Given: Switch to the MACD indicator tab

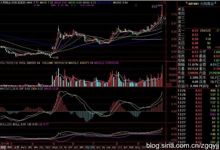Looking at the screenshot, I should [x=24, y=147].
